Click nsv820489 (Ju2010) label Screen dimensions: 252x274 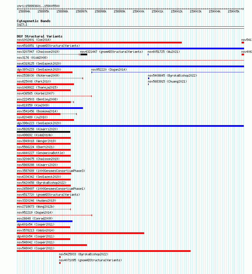click(x=32, y=117)
